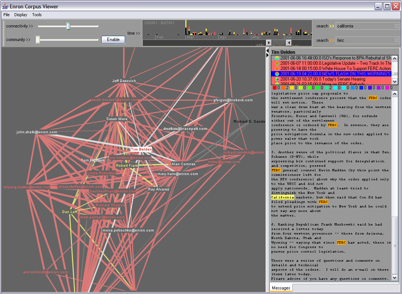Select the ISO's Response to BPA message

332,58
